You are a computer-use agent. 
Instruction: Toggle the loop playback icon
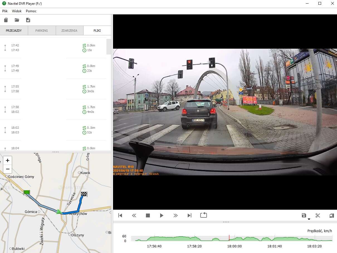click(x=204, y=215)
